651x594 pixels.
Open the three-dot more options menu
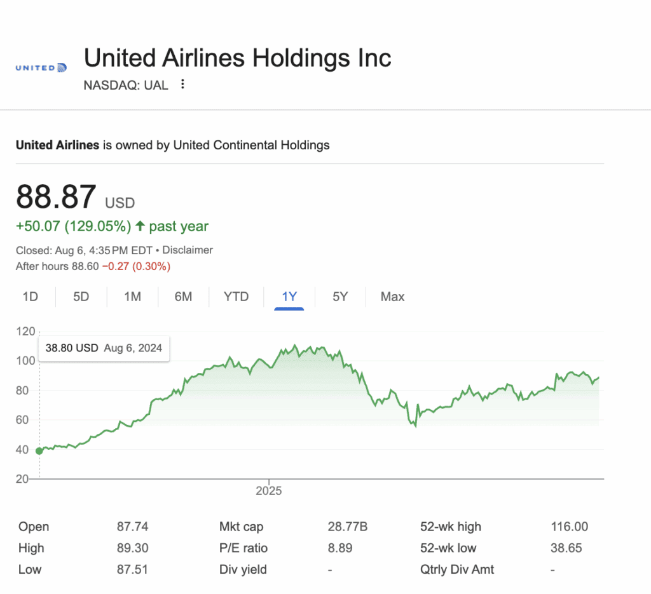pos(182,84)
